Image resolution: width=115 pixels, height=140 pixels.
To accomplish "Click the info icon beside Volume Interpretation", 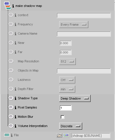I will [15, 126].
